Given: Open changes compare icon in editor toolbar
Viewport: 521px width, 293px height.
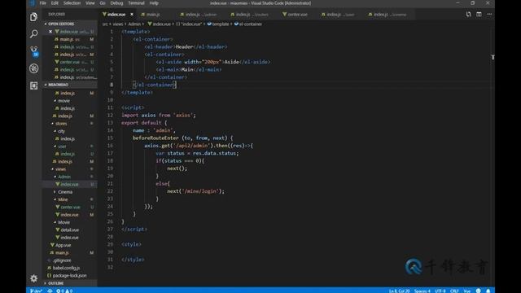Looking at the screenshot, I should pyautogui.click(x=468, y=15).
